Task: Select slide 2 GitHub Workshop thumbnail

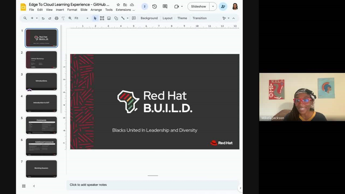Action: click(41, 60)
